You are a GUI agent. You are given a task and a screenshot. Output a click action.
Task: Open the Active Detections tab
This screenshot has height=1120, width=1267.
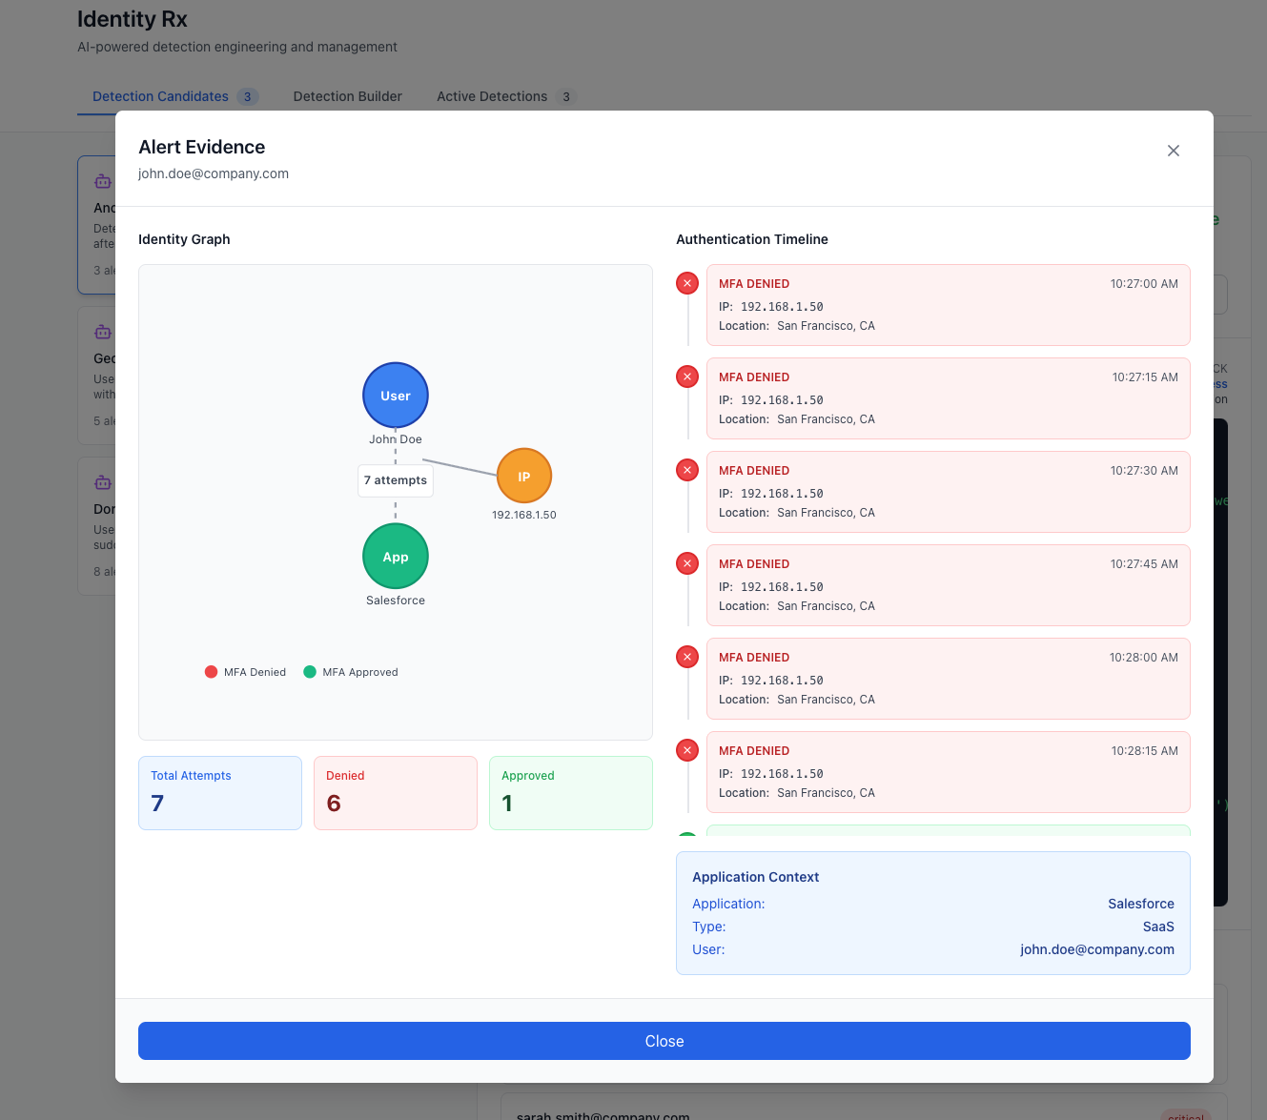point(492,95)
